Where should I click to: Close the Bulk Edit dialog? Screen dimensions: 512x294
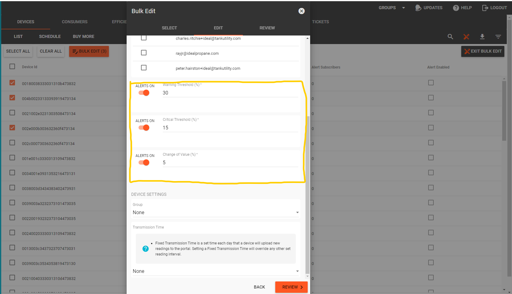point(302,11)
